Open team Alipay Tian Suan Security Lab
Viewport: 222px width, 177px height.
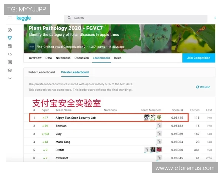pyautogui.click(x=75, y=118)
